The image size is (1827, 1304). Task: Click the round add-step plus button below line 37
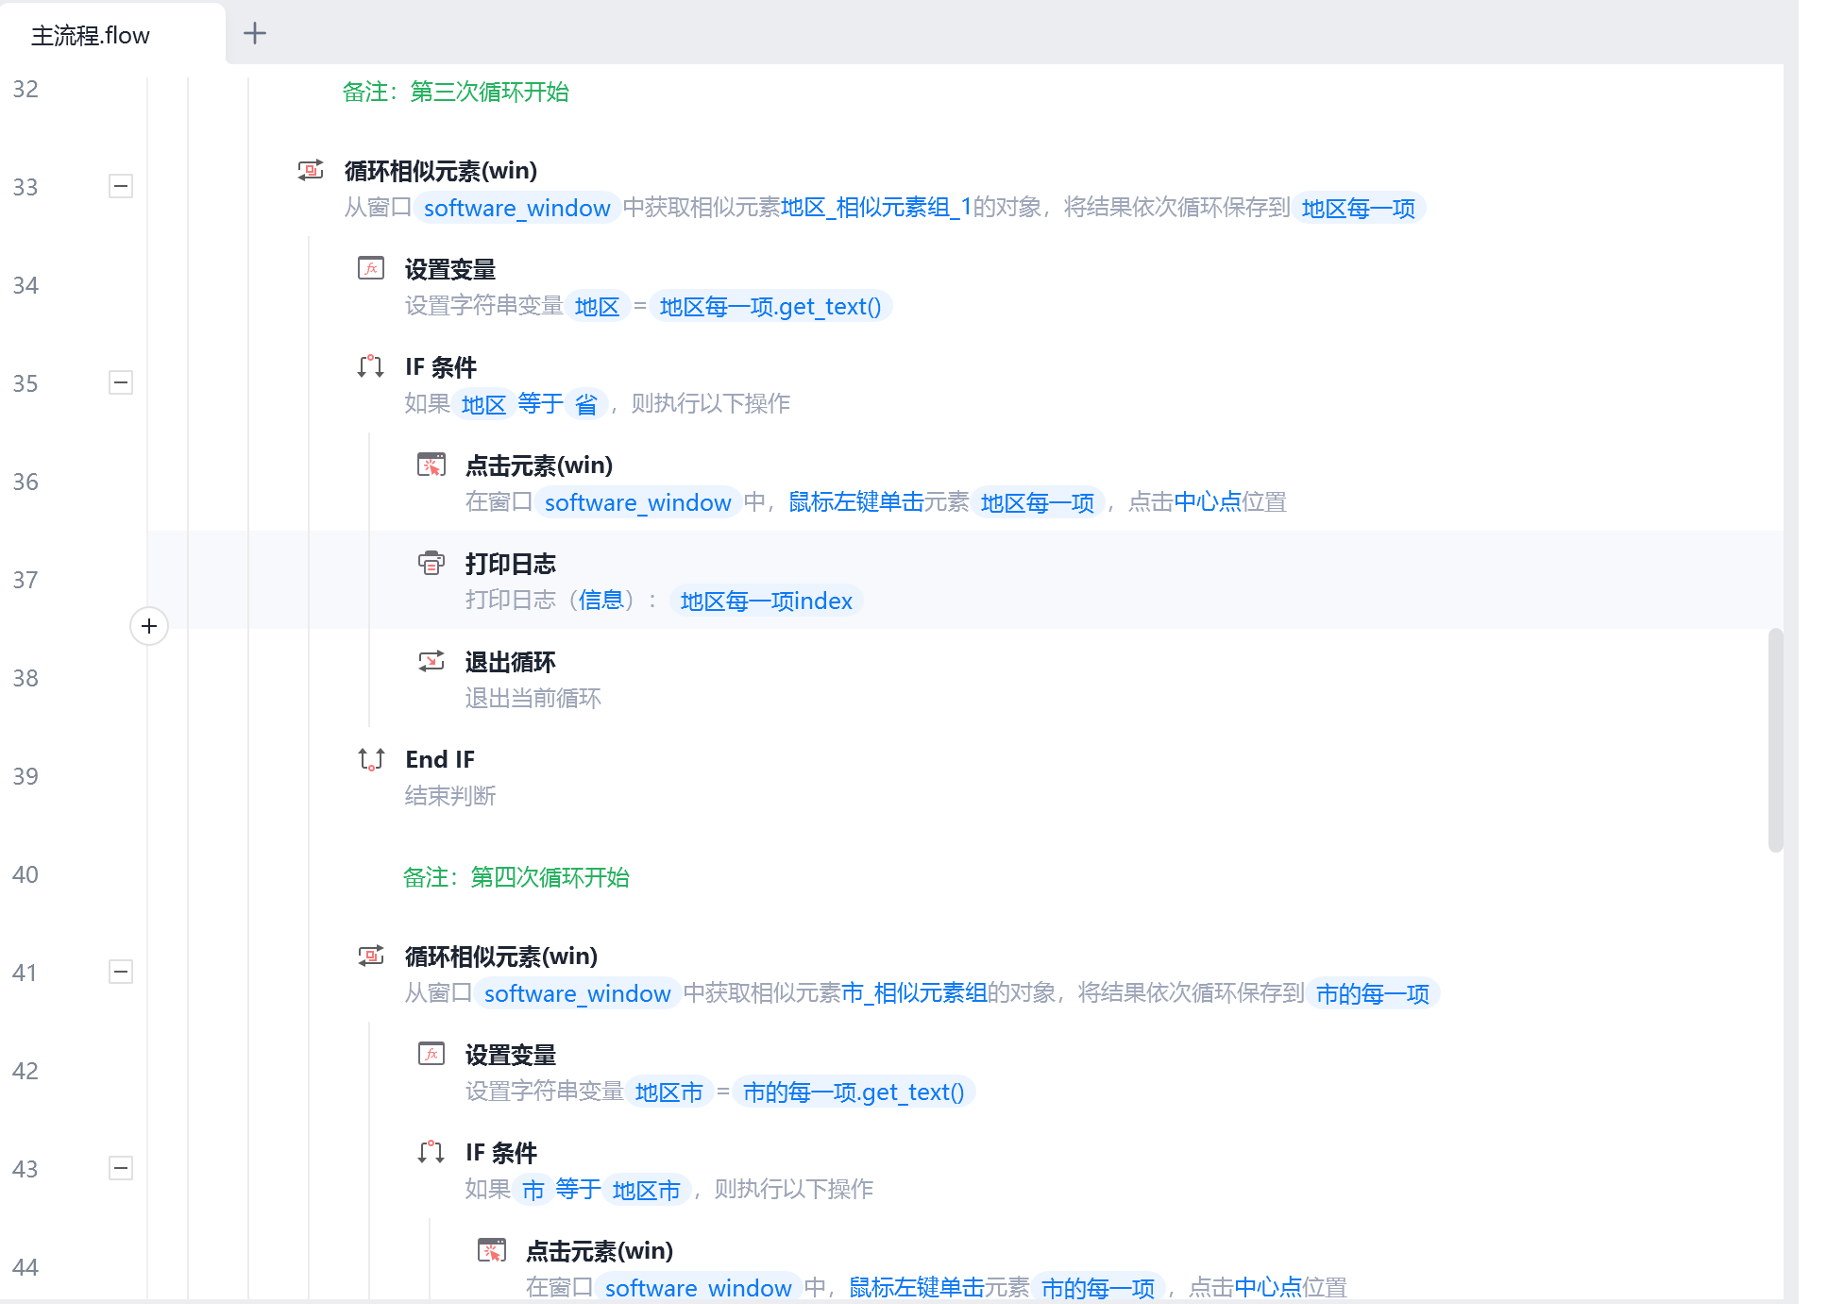149,626
